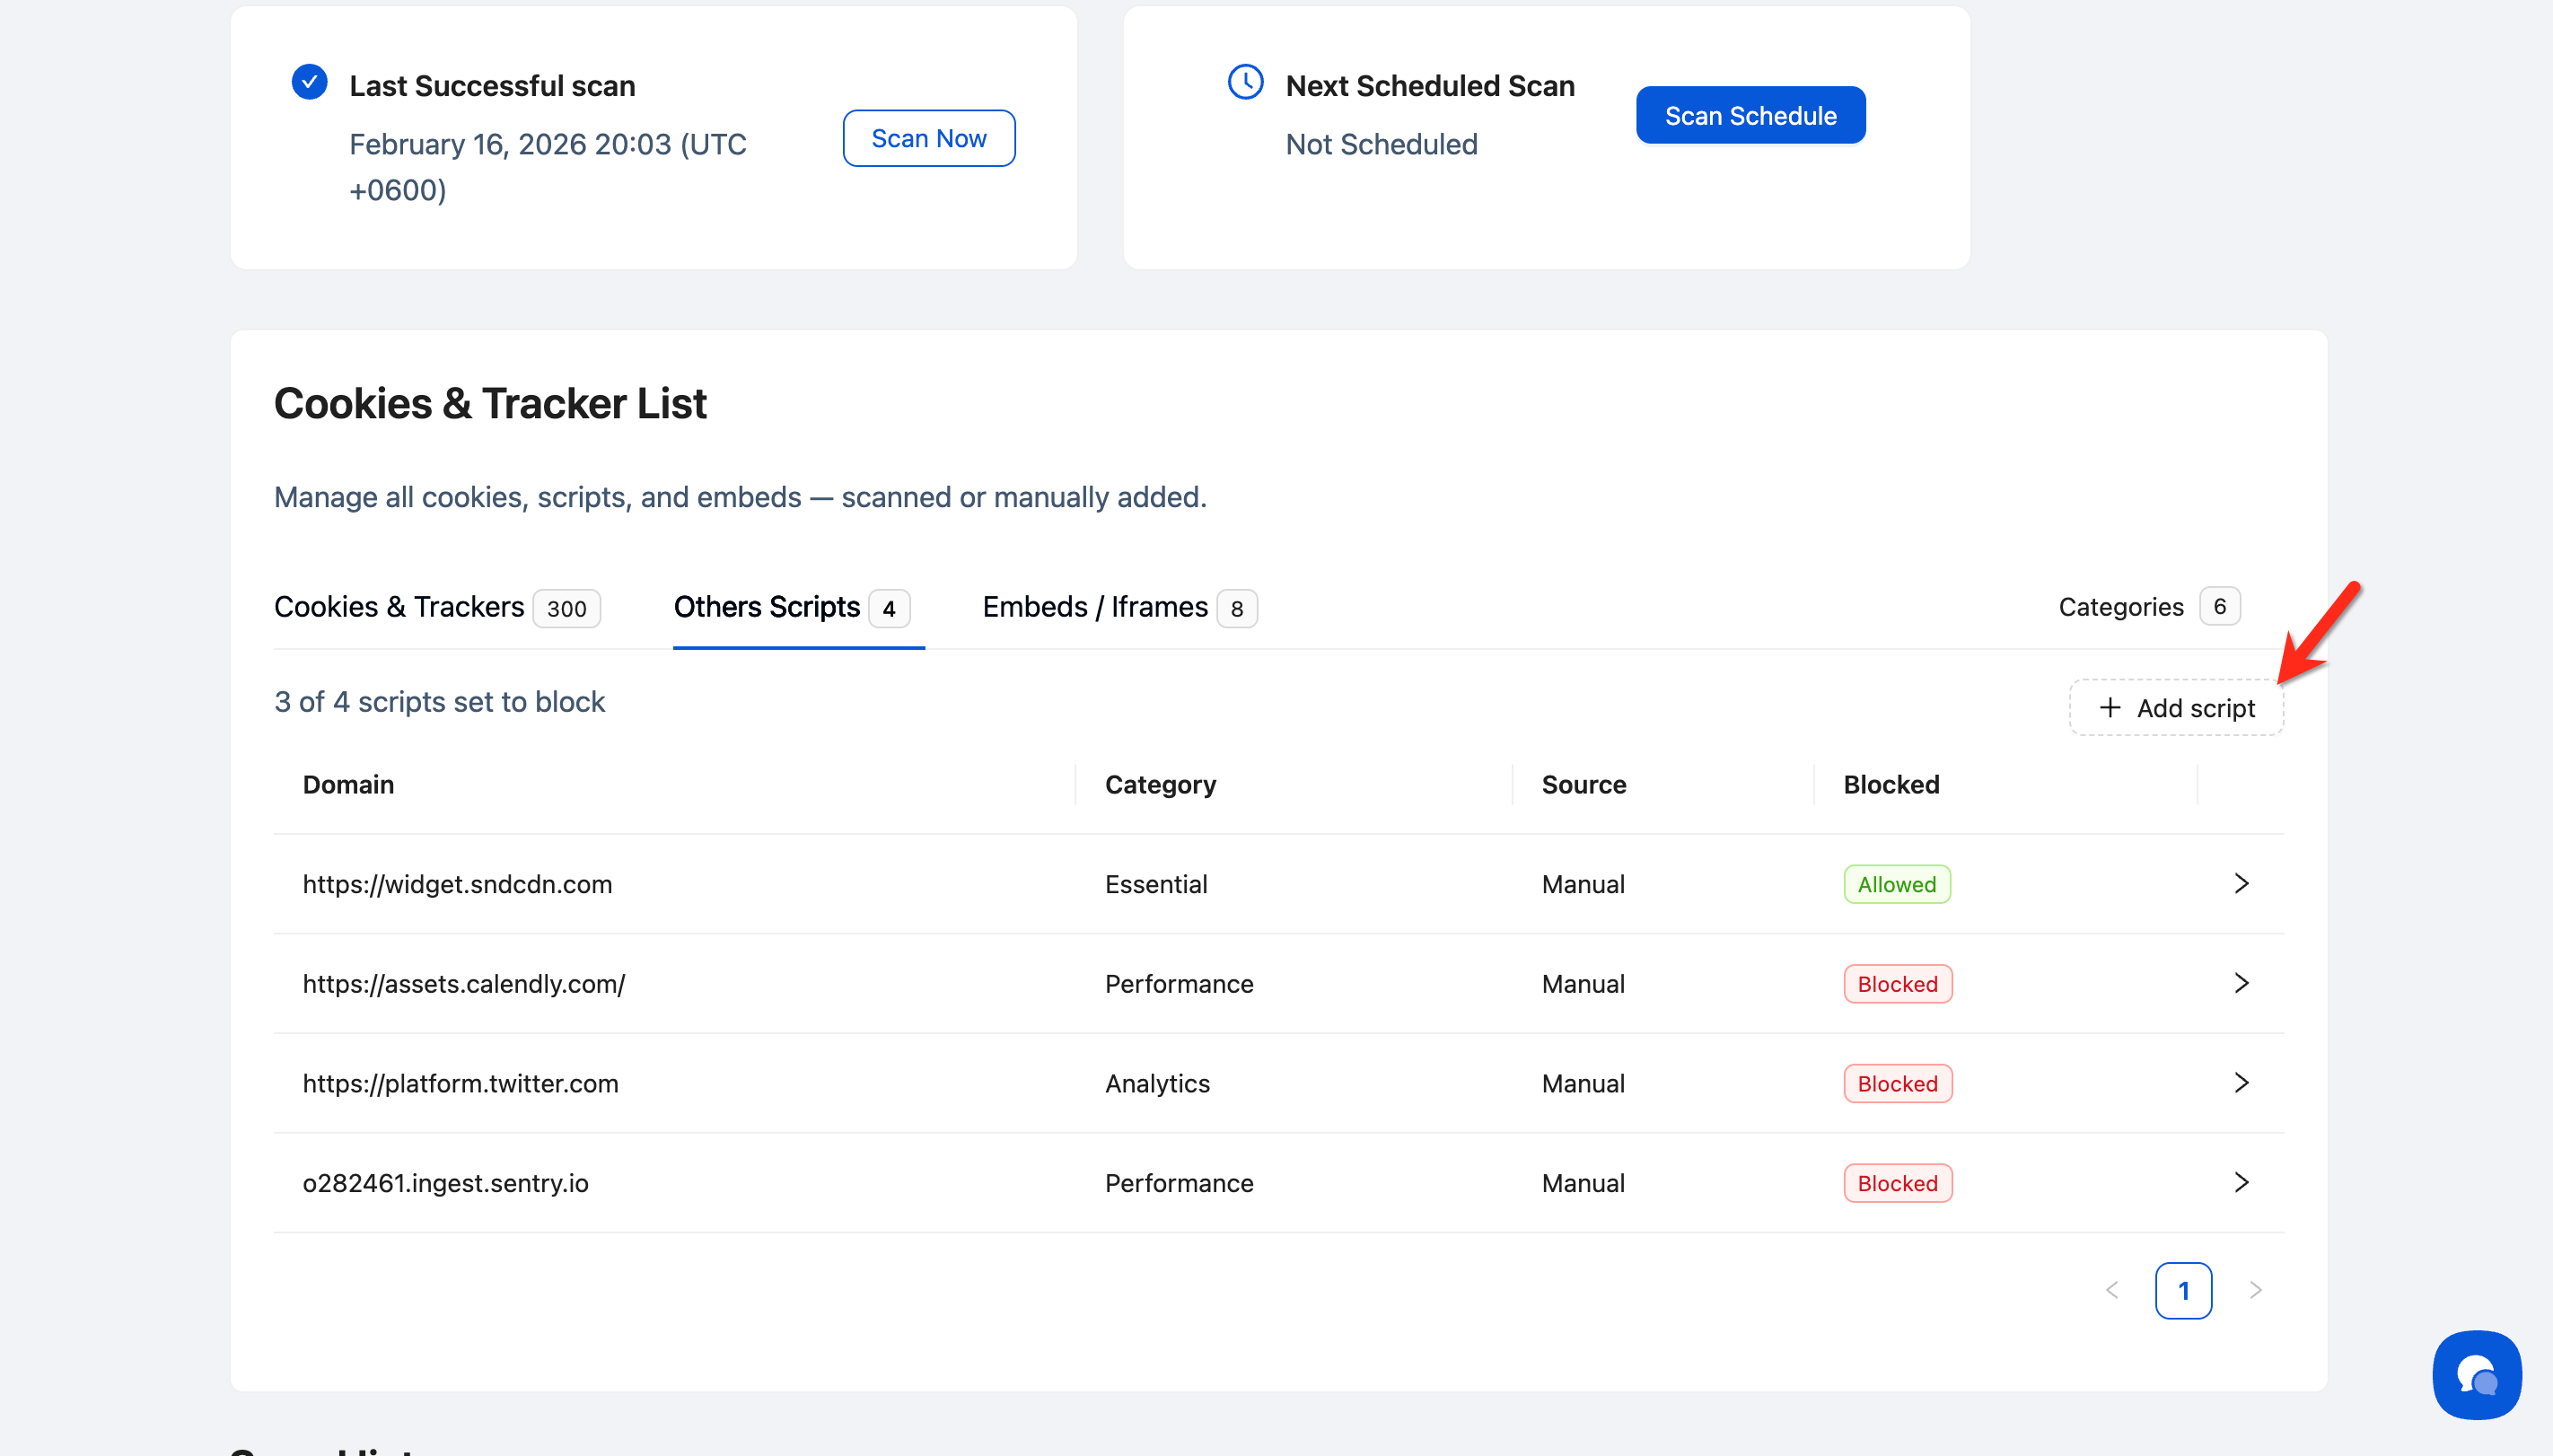The width and height of the screenshot is (2553, 1456).
Task: Click the plus icon in Add script
Action: click(2109, 707)
